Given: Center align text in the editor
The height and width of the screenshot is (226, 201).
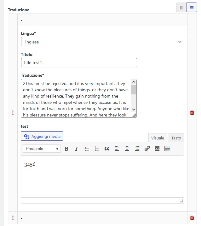Looking at the screenshot, I should click(127, 149).
